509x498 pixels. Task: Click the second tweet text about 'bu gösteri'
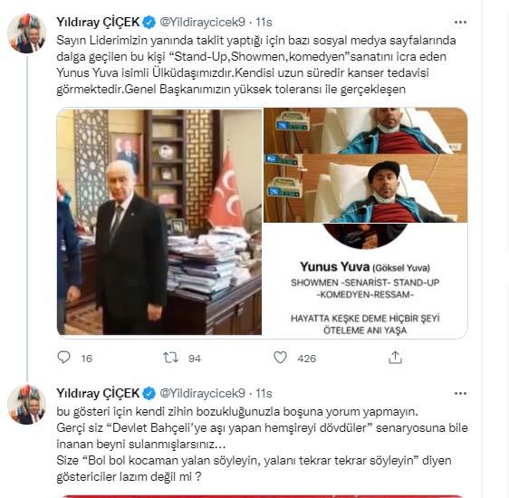262,444
